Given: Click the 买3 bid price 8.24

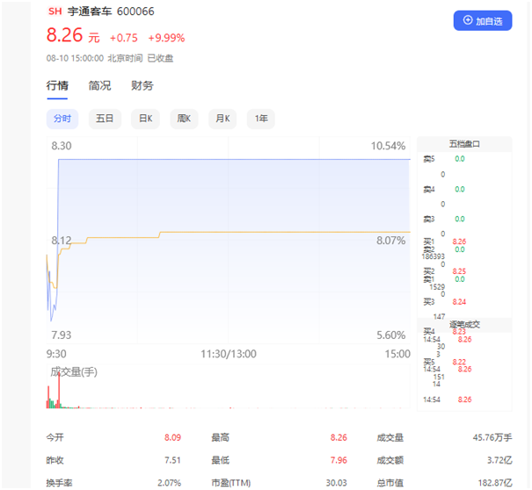Looking at the screenshot, I should coord(459,301).
